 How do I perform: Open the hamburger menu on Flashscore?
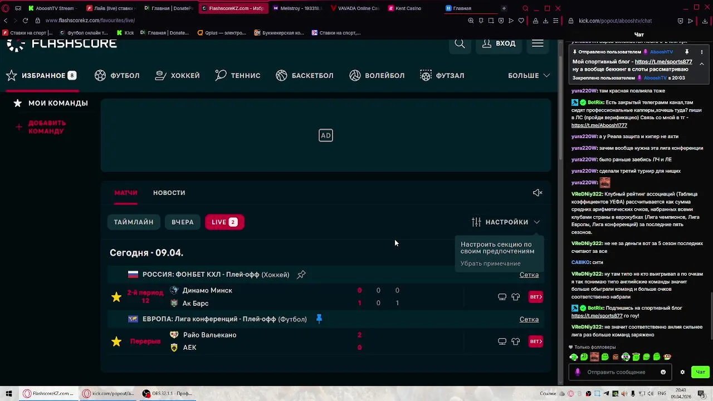pos(538,43)
